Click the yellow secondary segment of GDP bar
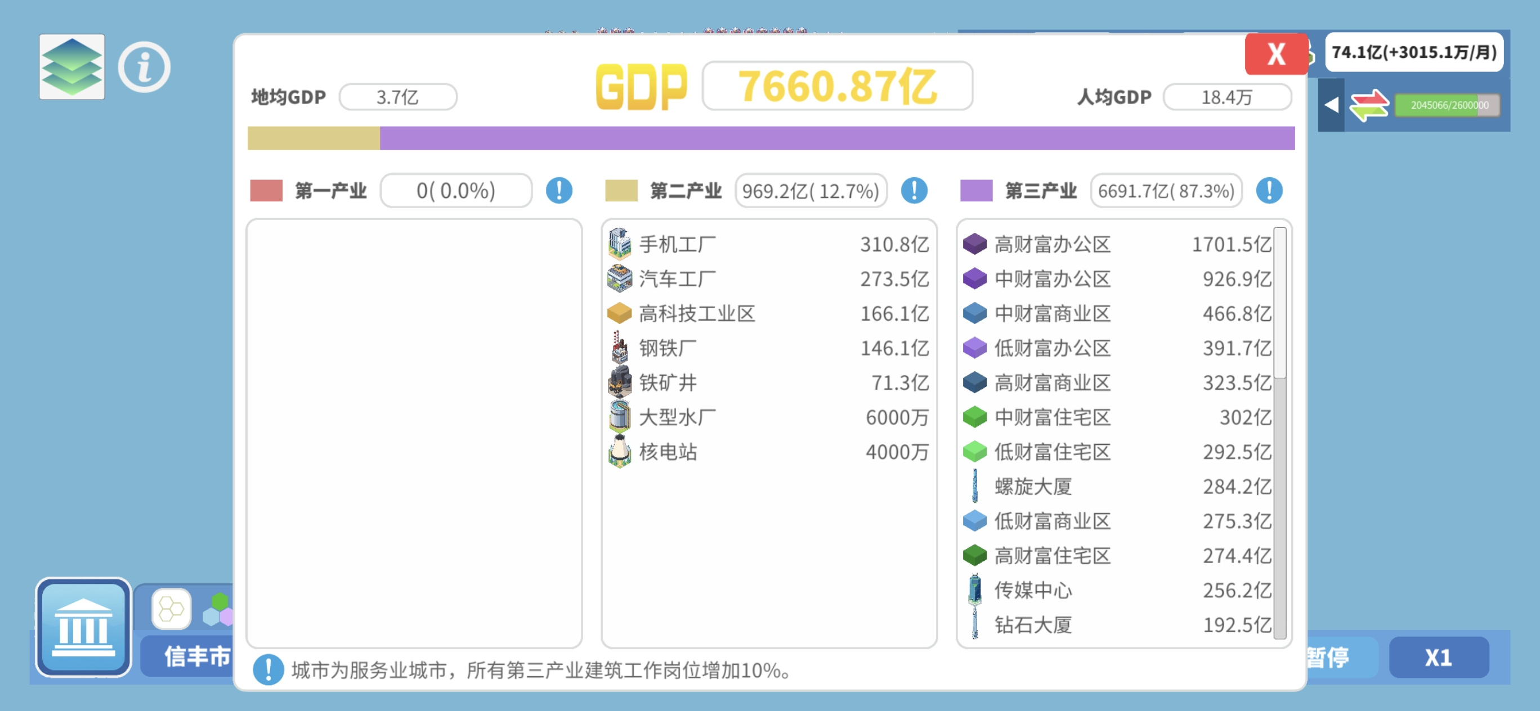Screen dimensions: 1540x711 coord(314,138)
